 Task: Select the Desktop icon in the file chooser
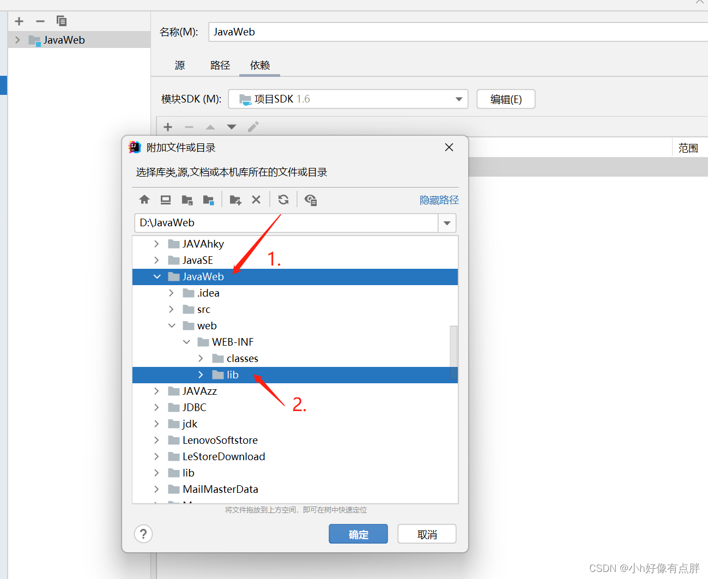(166, 200)
